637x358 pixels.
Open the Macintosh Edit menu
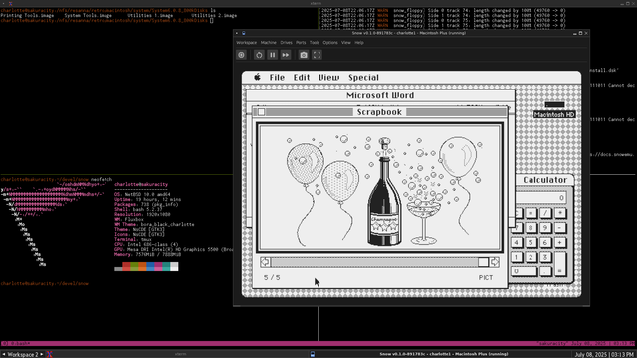tap(302, 78)
